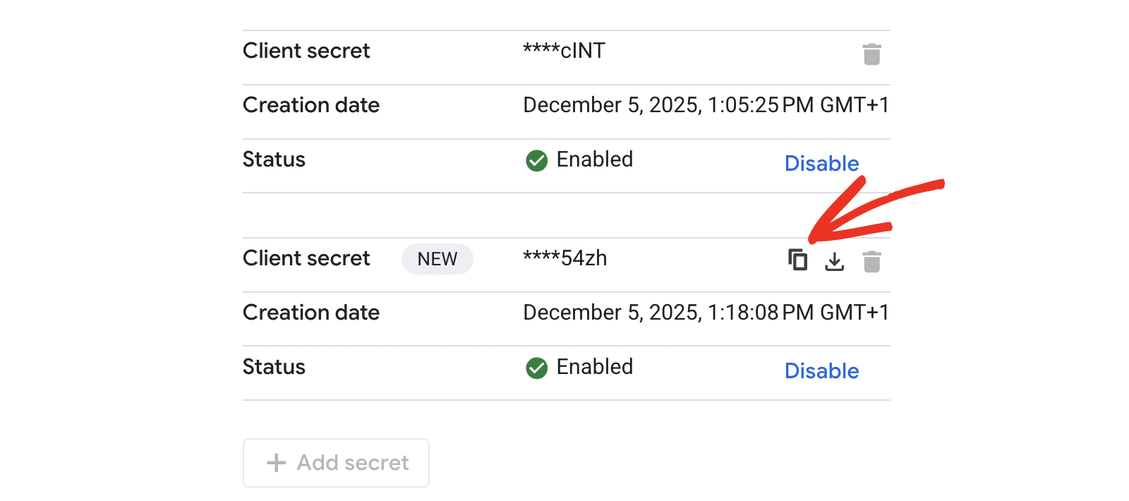Click green checkmark of ****cINT secret status
1129x501 pixels.
(537, 161)
